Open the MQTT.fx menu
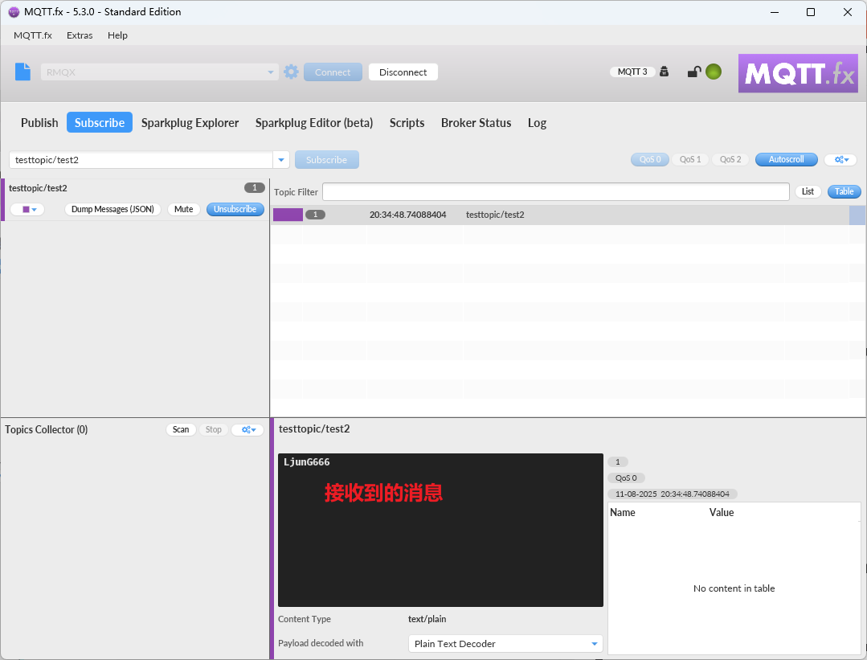The height and width of the screenshot is (660, 867). [33, 35]
